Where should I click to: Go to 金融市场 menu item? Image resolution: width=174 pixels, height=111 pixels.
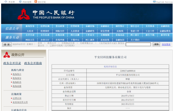(x=90, y=26)
